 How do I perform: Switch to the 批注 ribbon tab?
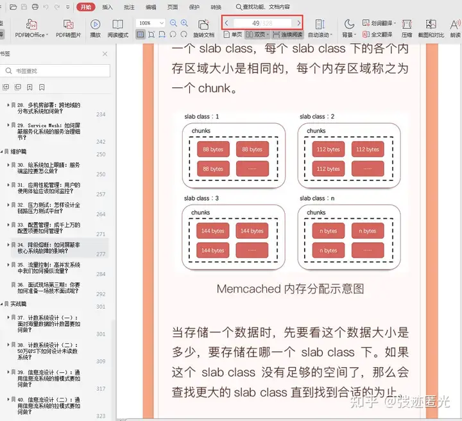coord(129,7)
